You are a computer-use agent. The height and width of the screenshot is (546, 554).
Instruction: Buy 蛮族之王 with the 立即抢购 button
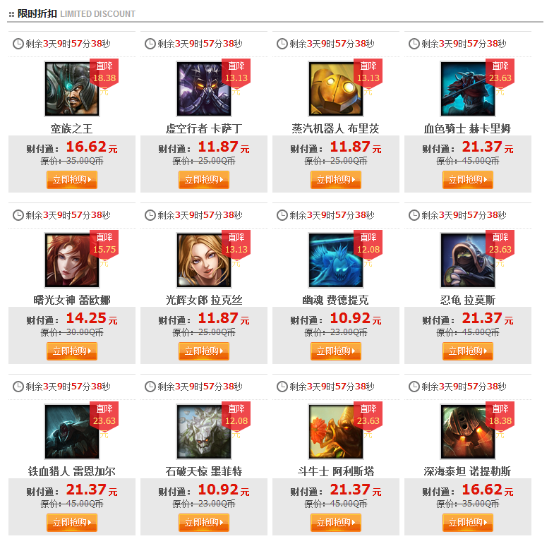tap(72, 180)
